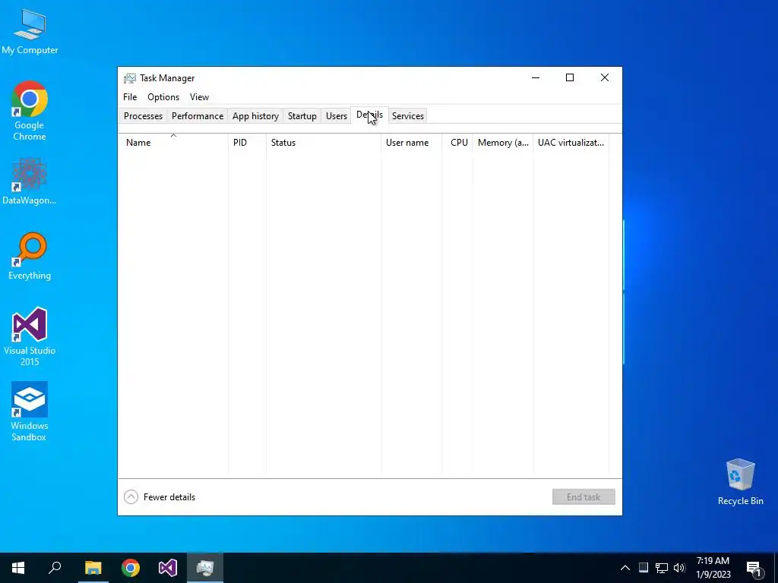Switch to the Performance tab
Screen dimensions: 778x583
pyautogui.click(x=198, y=116)
